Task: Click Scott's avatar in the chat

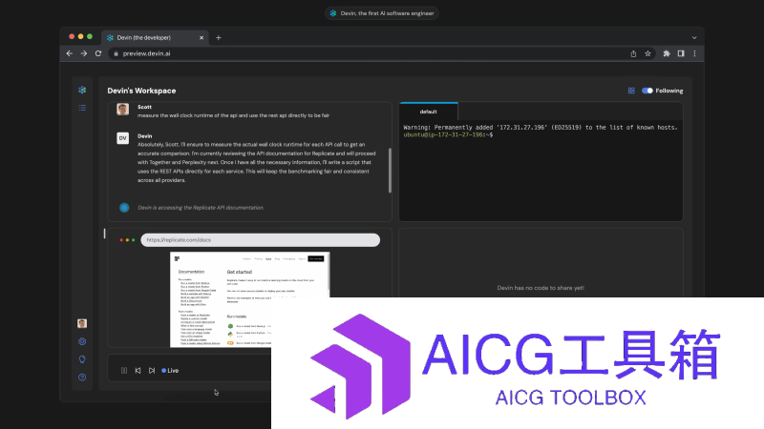Action: point(123,109)
